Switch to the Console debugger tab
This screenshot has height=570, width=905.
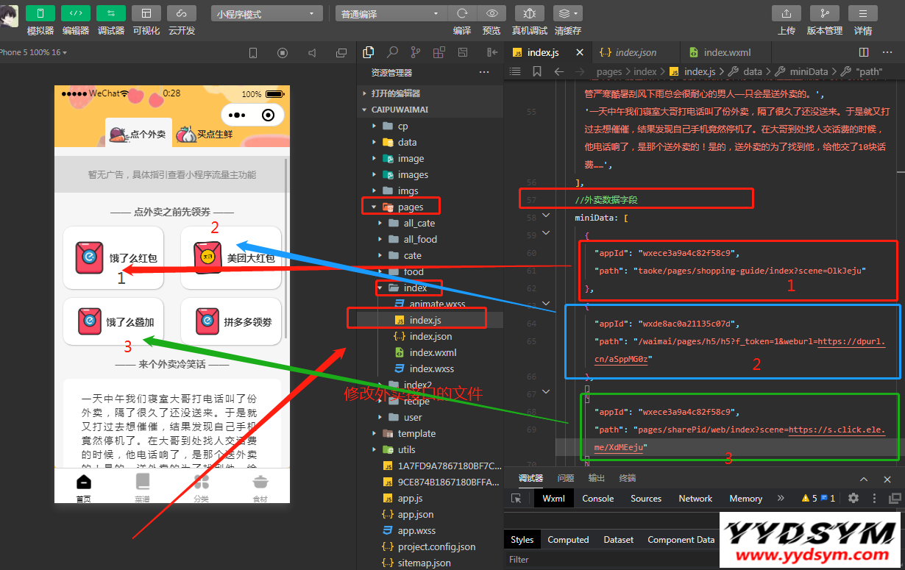click(x=597, y=499)
